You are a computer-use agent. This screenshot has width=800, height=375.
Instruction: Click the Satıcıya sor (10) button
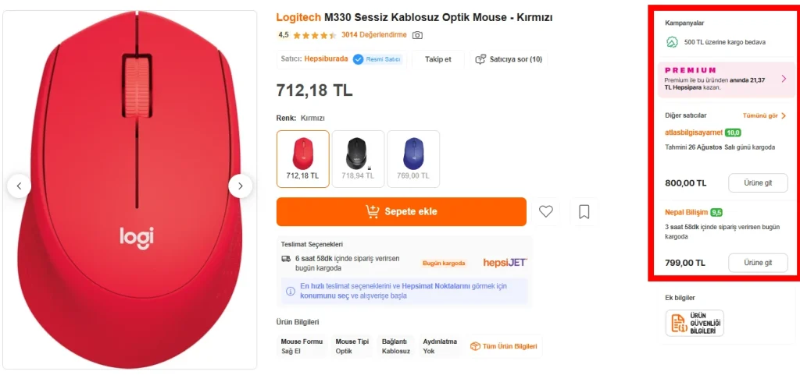[x=509, y=59]
